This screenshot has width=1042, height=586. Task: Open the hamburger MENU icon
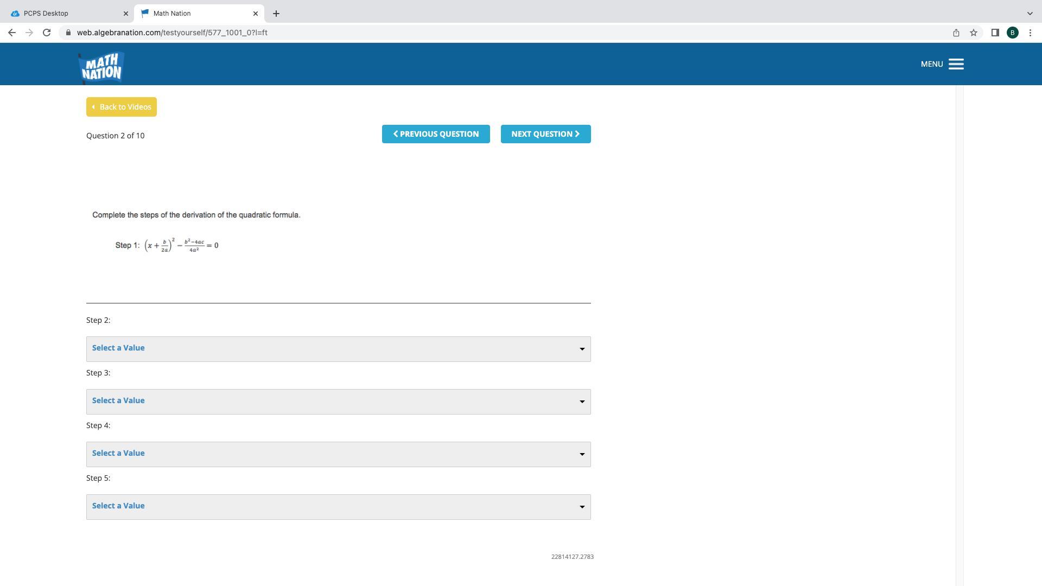(956, 64)
